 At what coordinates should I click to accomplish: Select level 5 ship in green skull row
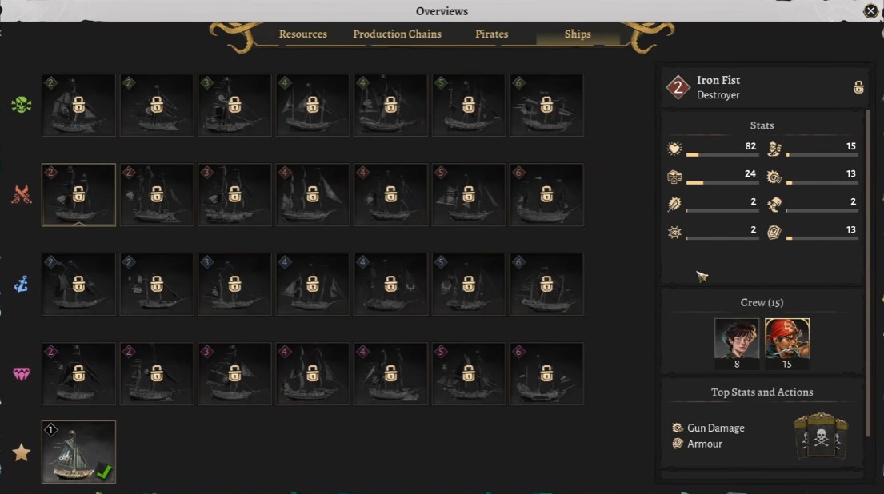[469, 105]
